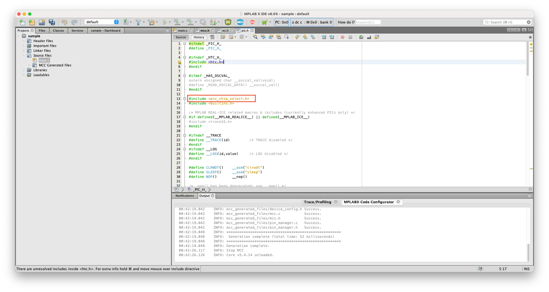This screenshot has width=549, height=292.
Task: Open MPLAB Discover icon
Action: pyautogui.click(x=252, y=22)
